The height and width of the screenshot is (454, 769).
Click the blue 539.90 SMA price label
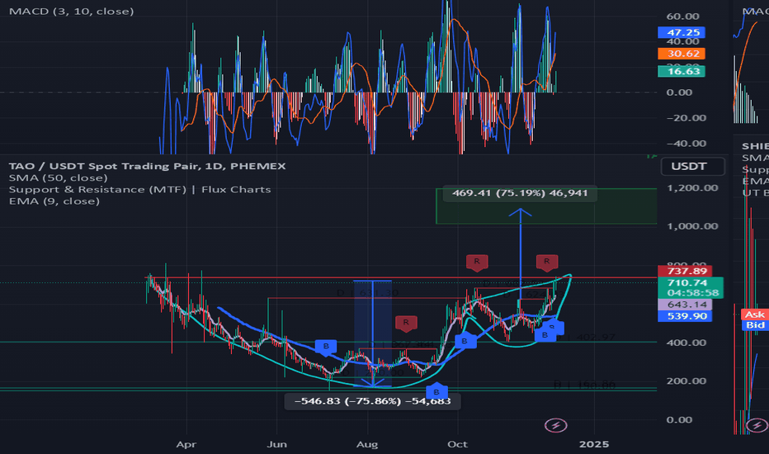pyautogui.click(x=685, y=316)
